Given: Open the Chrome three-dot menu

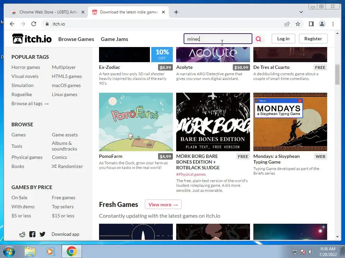Looking at the screenshot, I should tap(333, 24).
